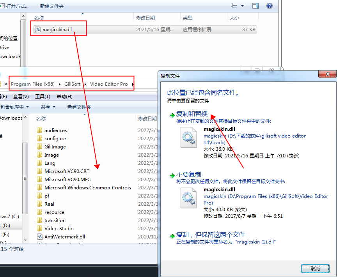Click the green arrow beside 不要复制

pos(172,176)
